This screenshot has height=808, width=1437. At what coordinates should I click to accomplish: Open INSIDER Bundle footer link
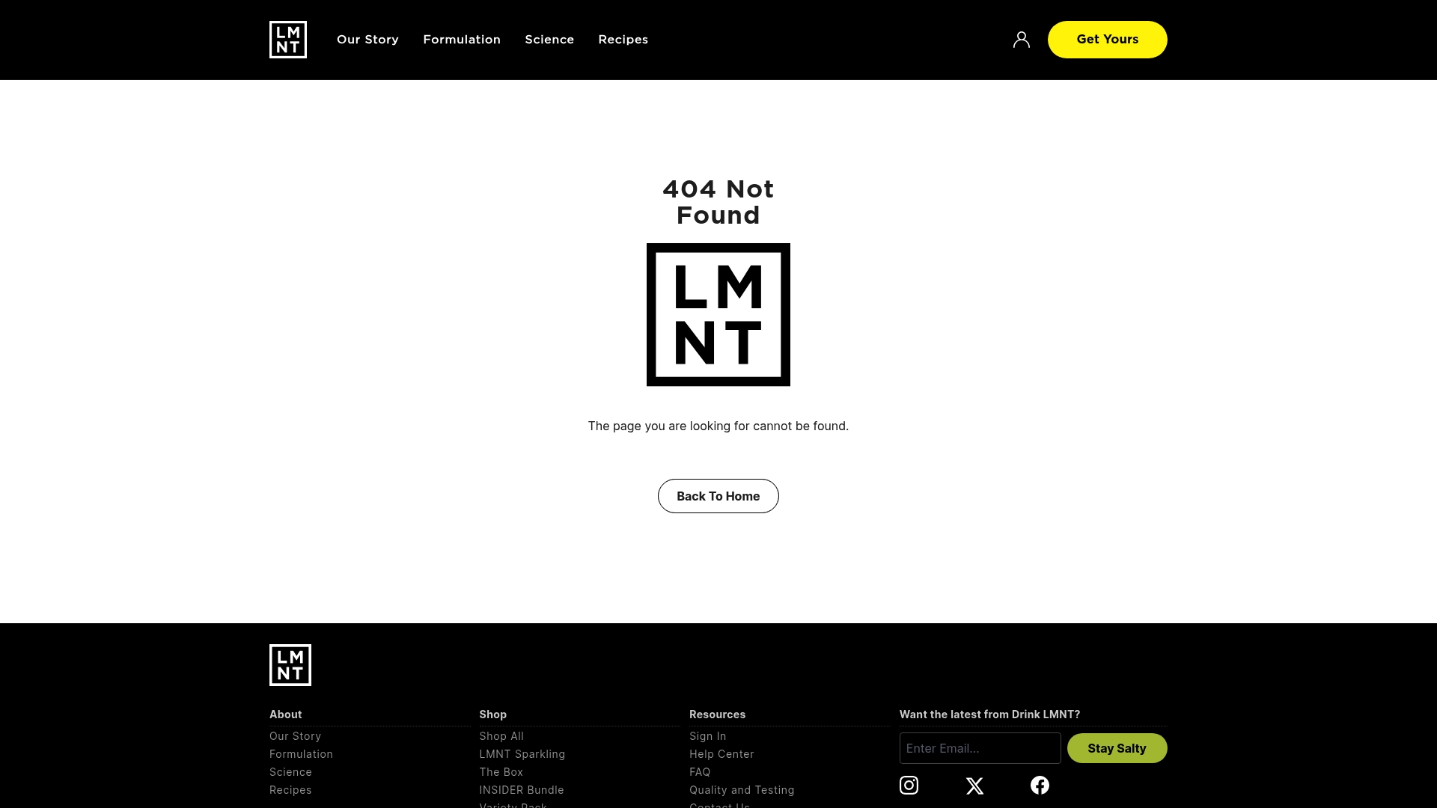pyautogui.click(x=522, y=790)
